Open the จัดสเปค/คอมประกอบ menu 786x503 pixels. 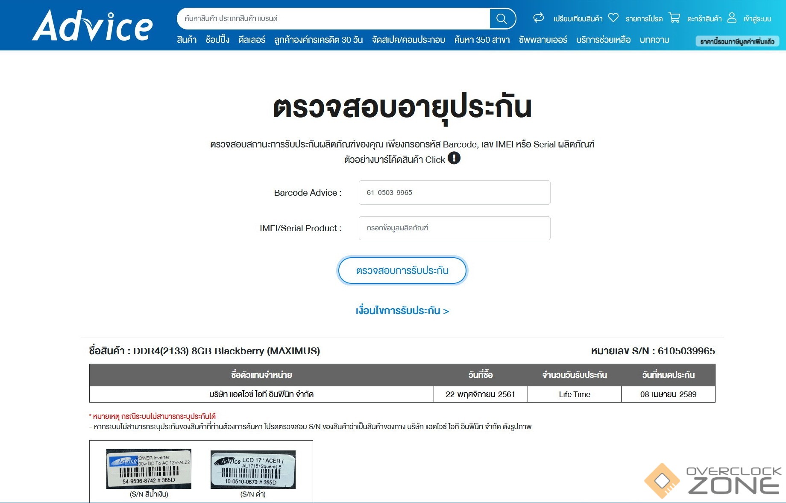(x=408, y=40)
